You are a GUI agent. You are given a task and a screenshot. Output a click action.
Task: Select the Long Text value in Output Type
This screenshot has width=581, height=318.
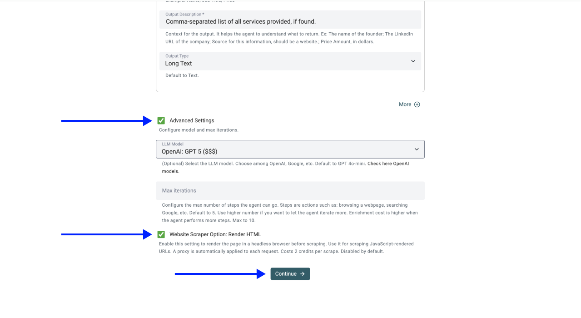179,64
